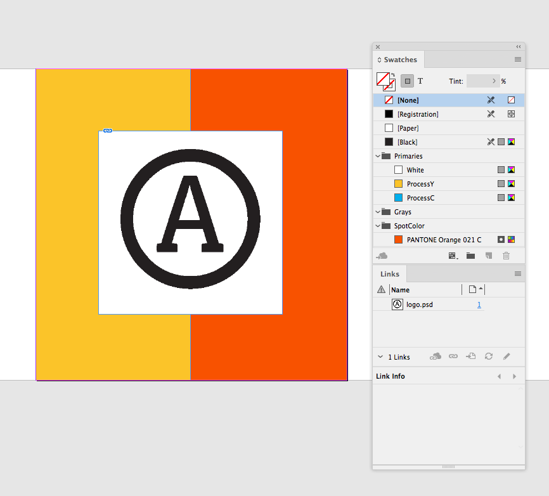Open the Swatches panel menu
The width and height of the screenshot is (549, 496).
(518, 59)
